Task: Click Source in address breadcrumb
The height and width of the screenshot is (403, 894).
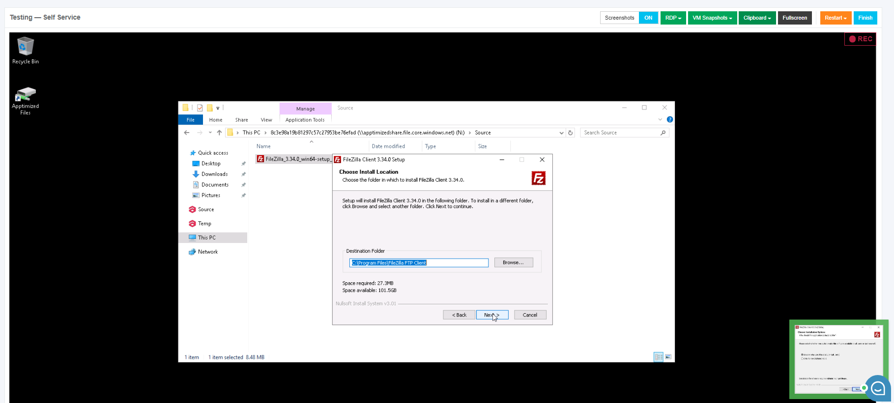Action: coord(483,133)
